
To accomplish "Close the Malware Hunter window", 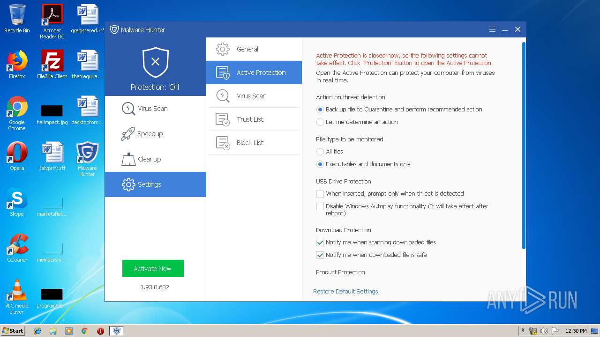I will (517, 29).
